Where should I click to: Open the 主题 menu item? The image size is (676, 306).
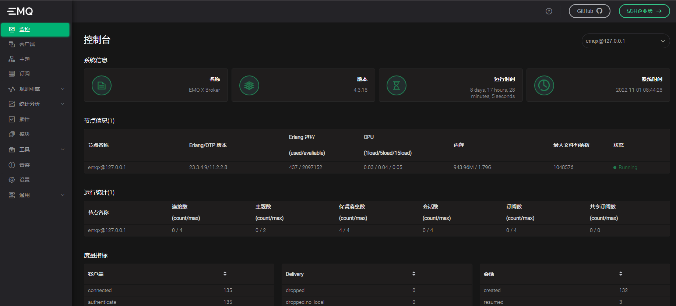click(x=35, y=59)
